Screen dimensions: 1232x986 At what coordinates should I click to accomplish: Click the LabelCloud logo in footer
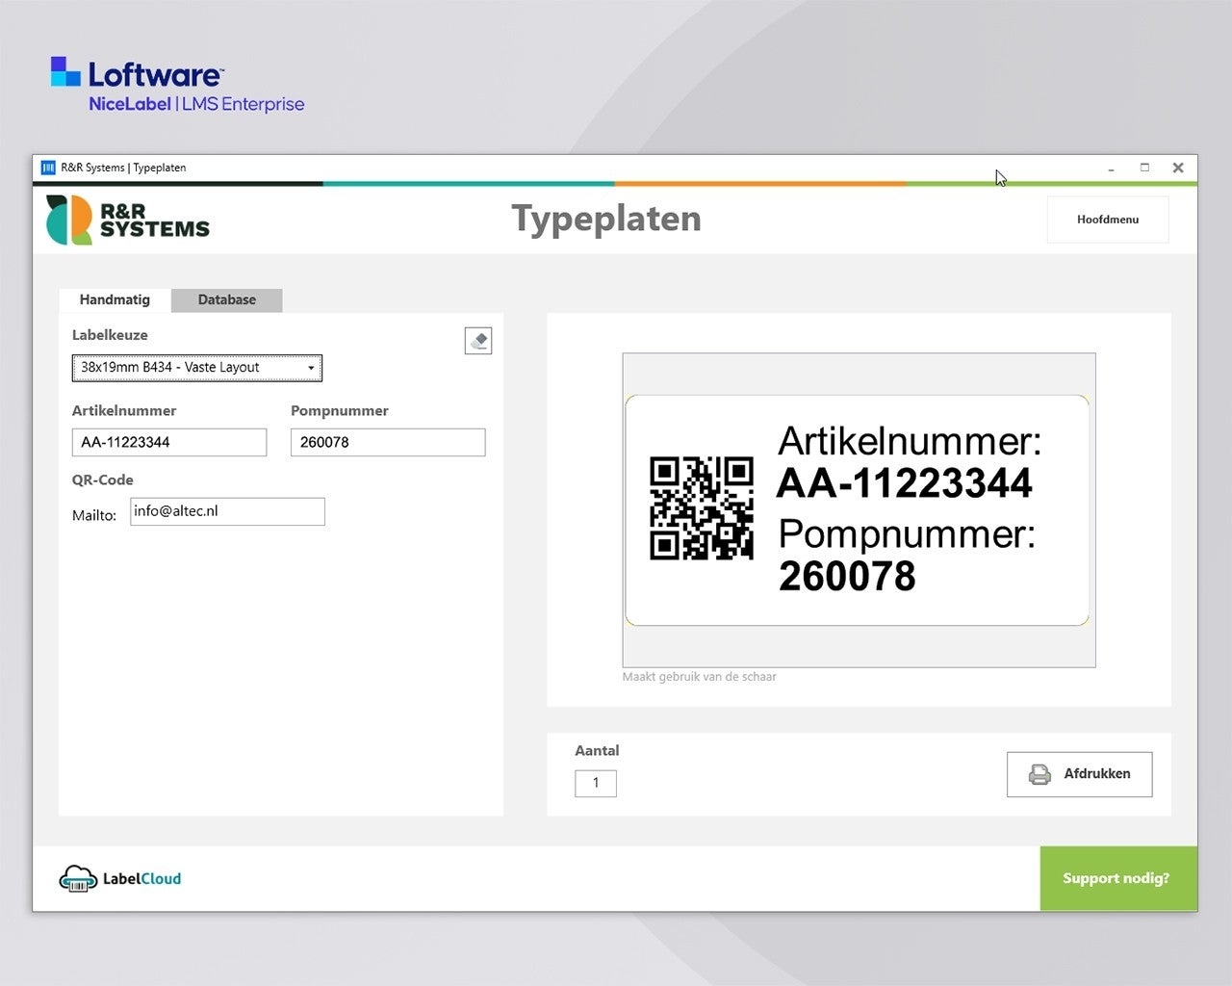click(x=120, y=878)
